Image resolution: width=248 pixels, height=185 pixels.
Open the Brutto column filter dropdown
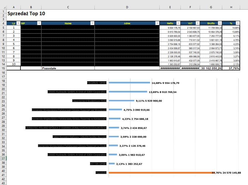[x=220, y=23]
